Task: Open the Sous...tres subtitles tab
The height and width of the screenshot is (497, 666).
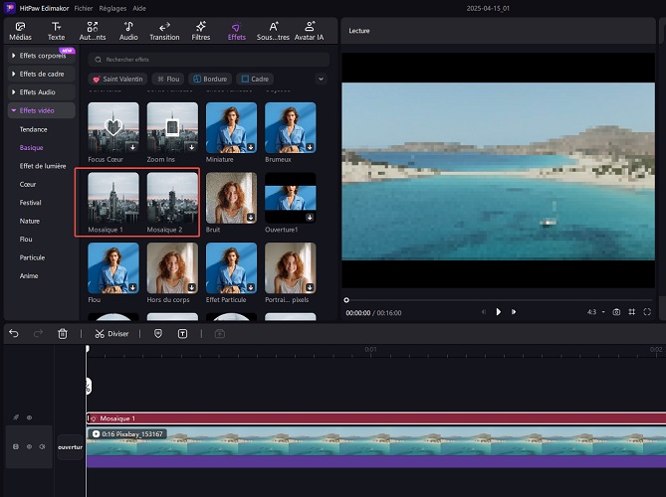Action: coord(273,32)
